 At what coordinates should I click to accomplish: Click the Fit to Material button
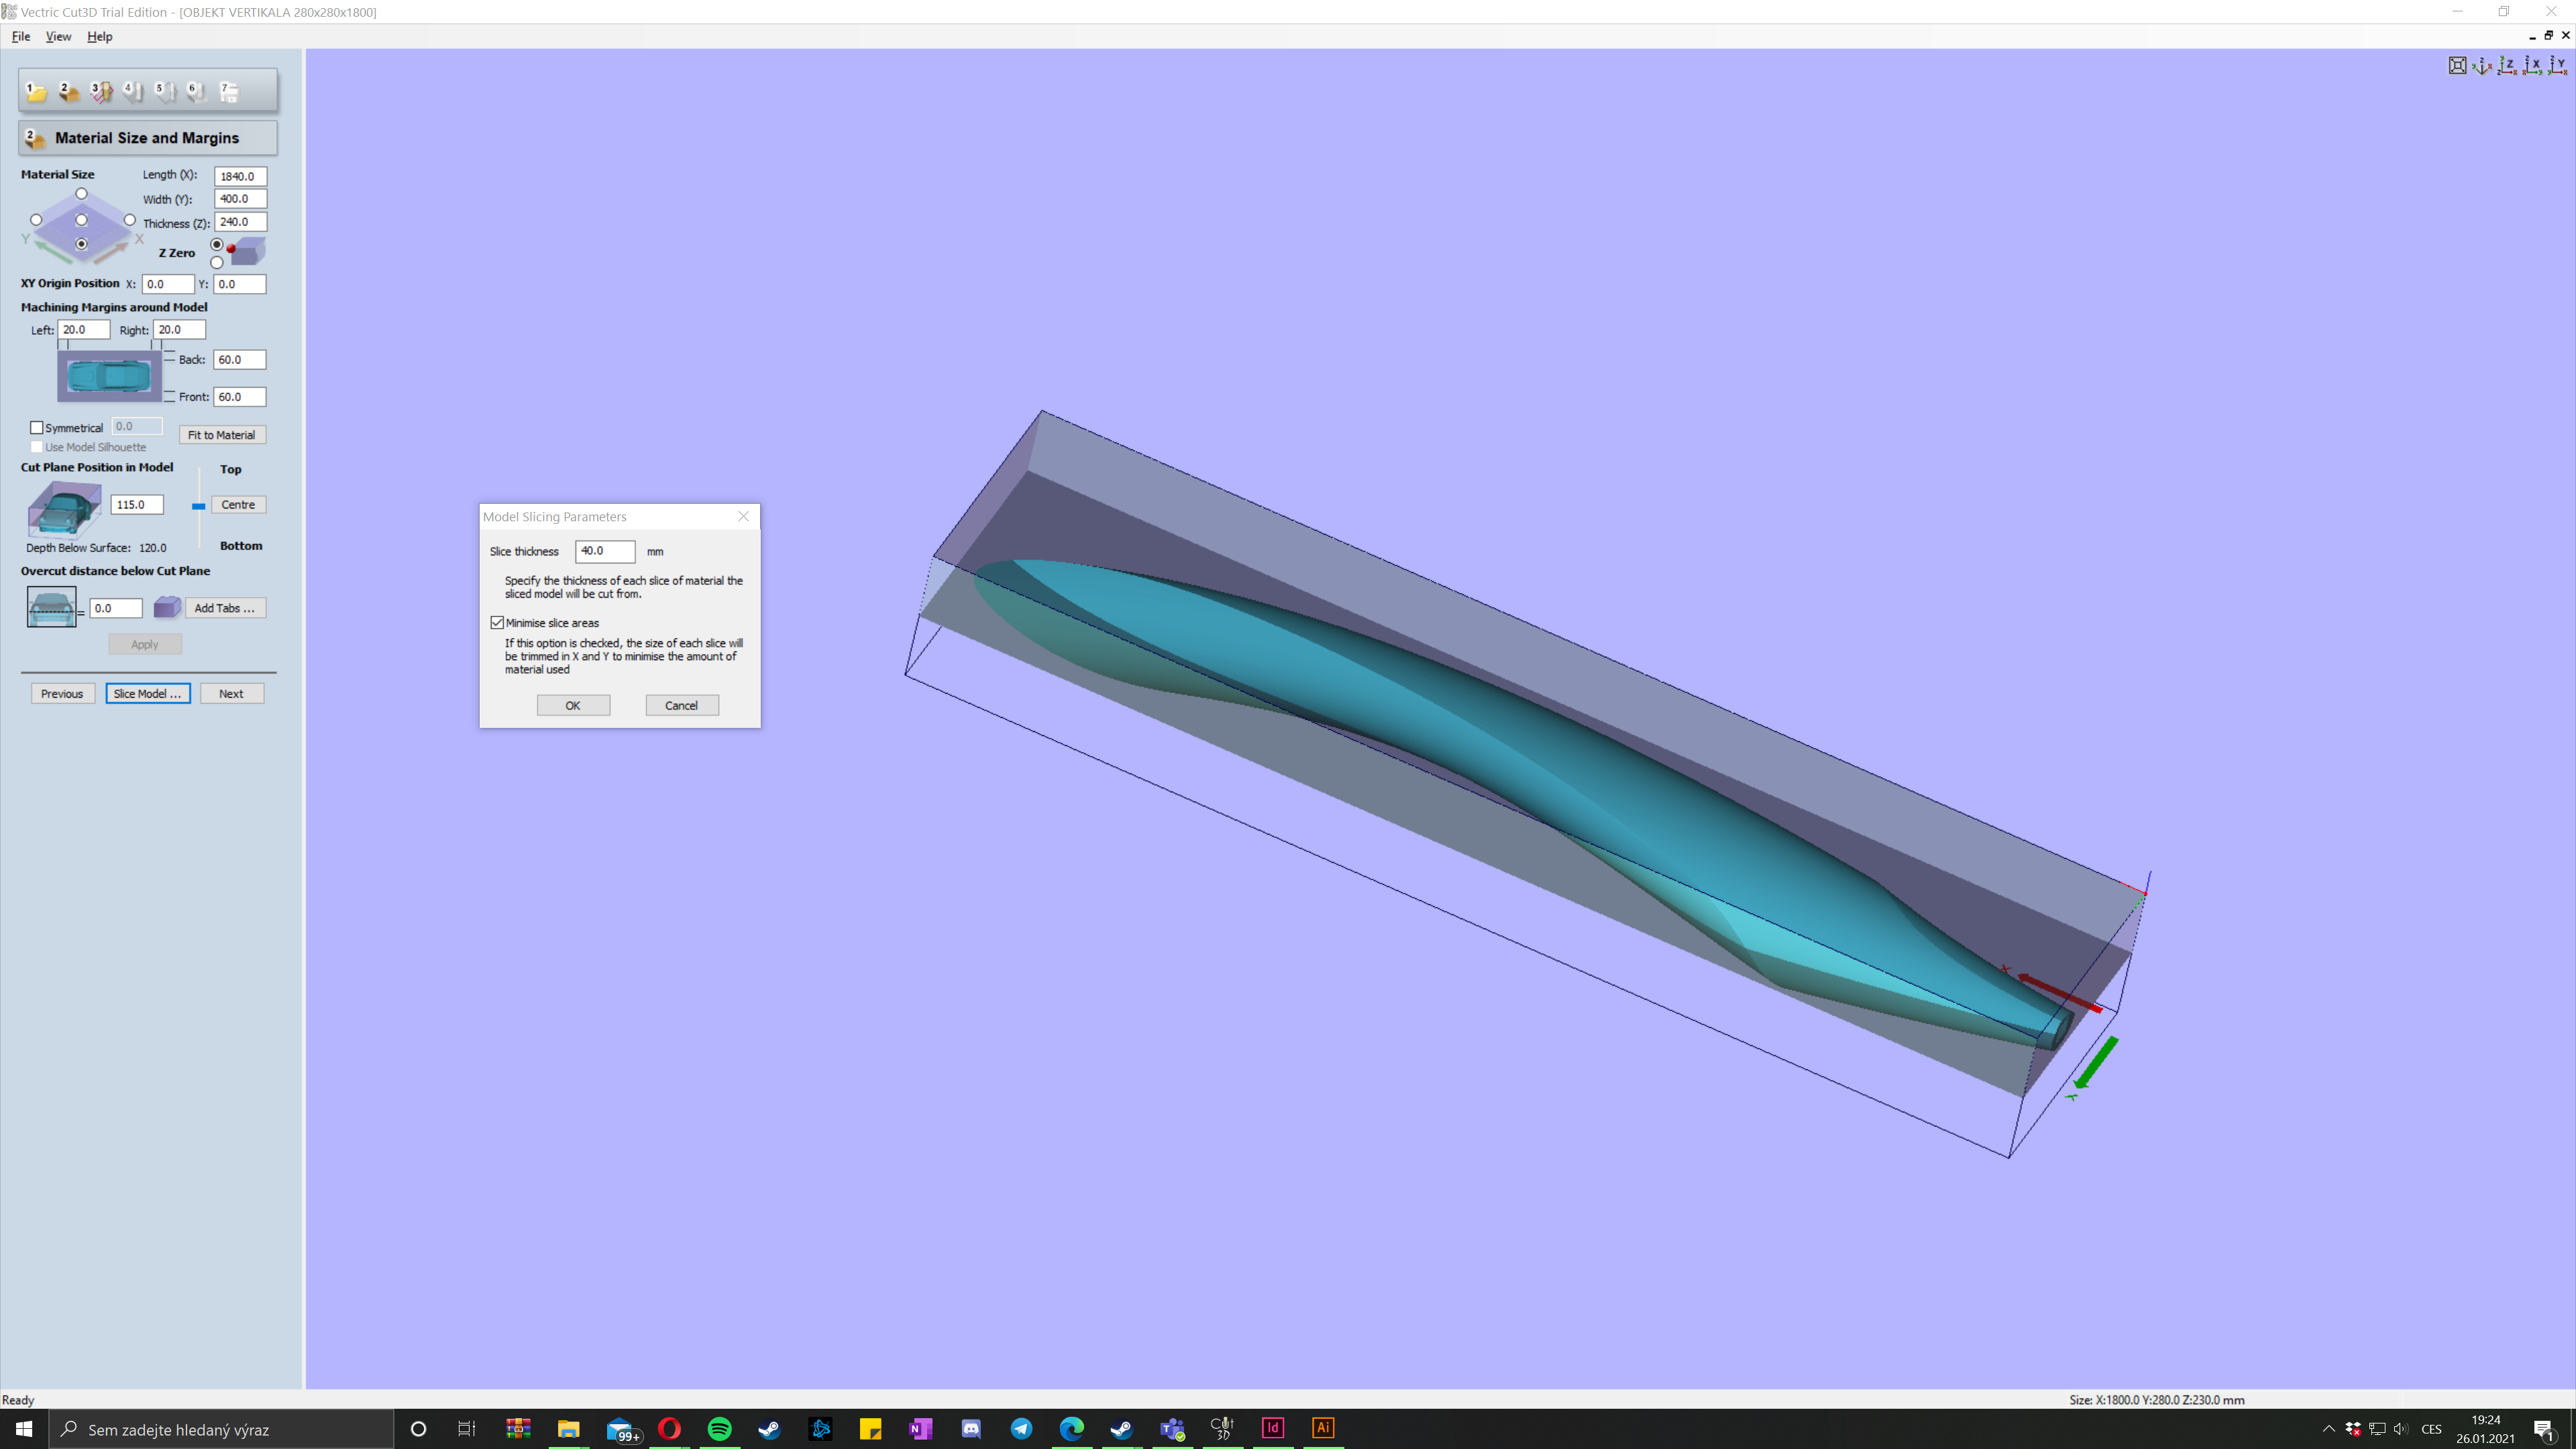pyautogui.click(x=221, y=435)
